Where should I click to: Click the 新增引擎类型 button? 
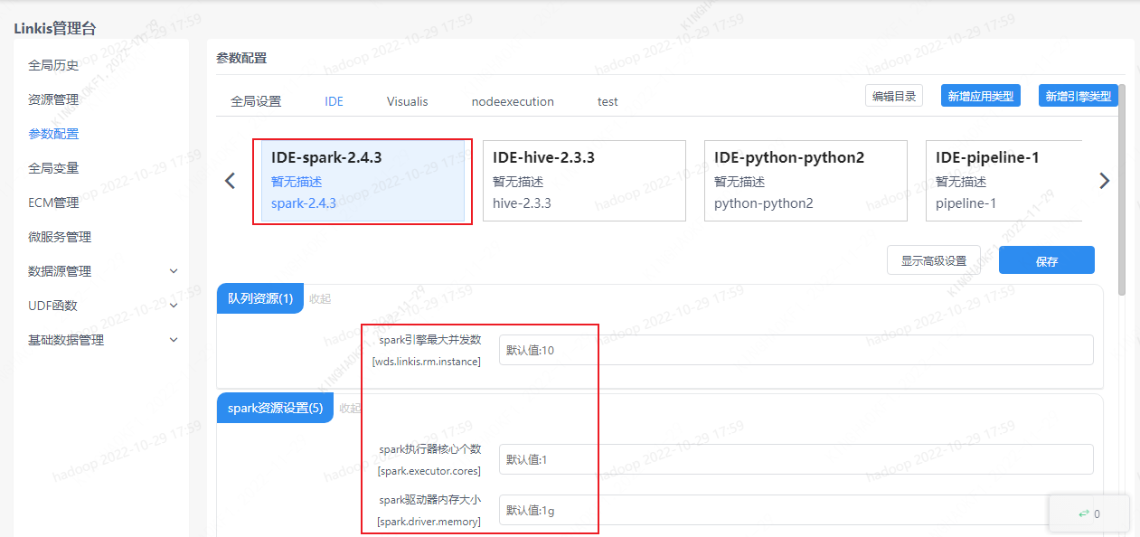pos(1078,96)
